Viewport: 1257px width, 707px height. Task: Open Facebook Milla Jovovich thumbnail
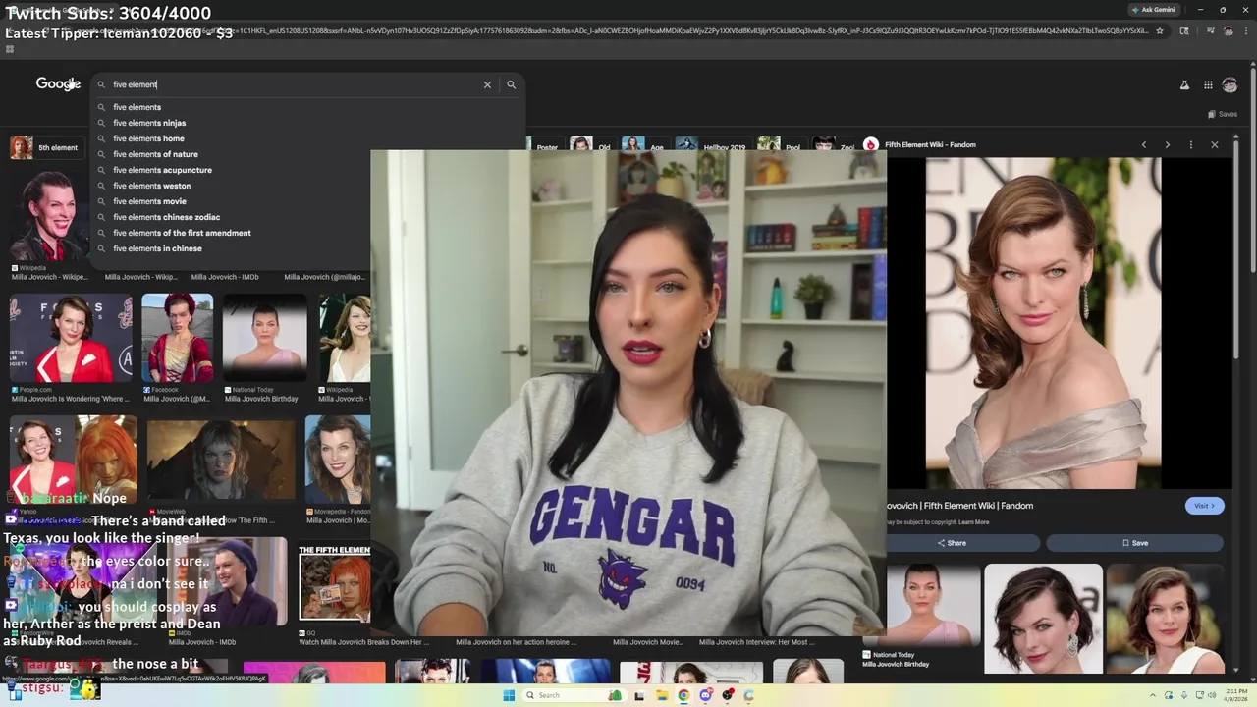click(177, 338)
